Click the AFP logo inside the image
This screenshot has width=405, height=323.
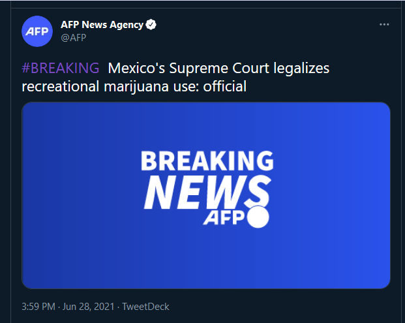(224, 218)
